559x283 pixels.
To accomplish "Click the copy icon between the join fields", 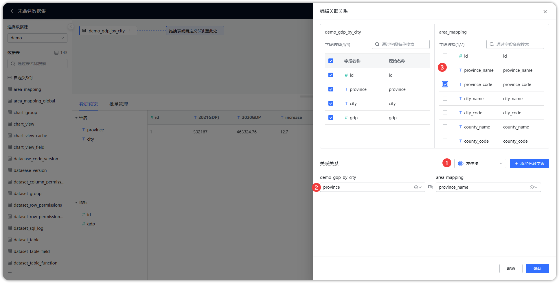I will tap(431, 187).
